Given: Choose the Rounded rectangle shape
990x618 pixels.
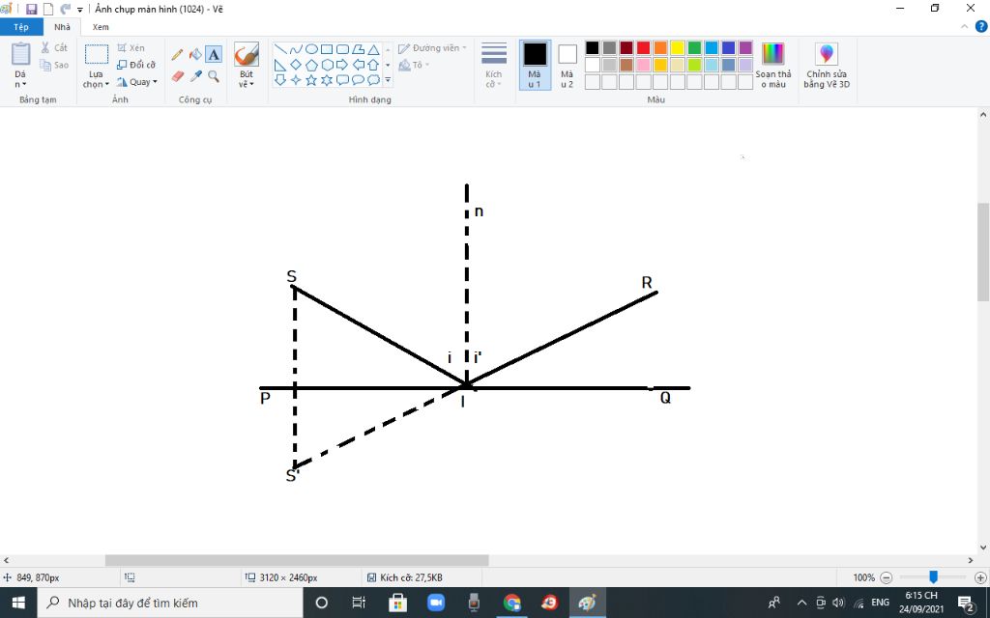Looking at the screenshot, I should coord(343,49).
